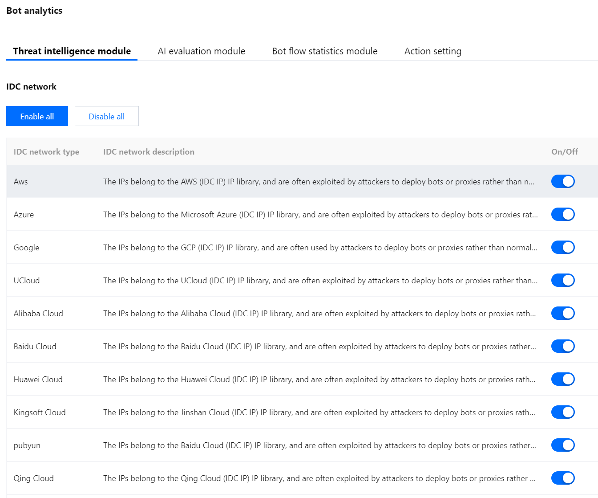The height and width of the screenshot is (498, 598).
Task: Disable the Azure network toggle
Action: tap(563, 214)
